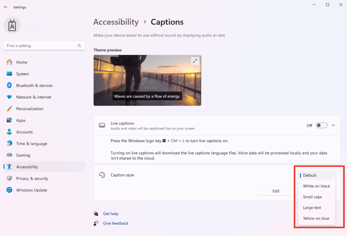
Task: Open Apps settings
Action: coord(44,120)
